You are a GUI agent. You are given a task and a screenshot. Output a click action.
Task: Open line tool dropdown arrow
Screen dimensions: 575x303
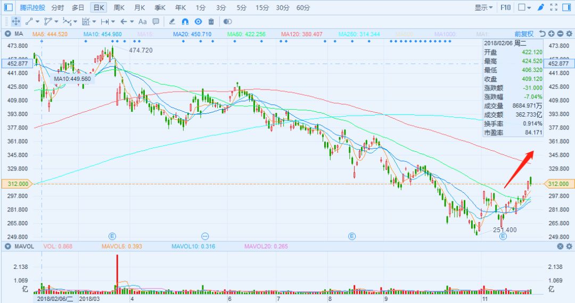pyautogui.click(x=37, y=22)
